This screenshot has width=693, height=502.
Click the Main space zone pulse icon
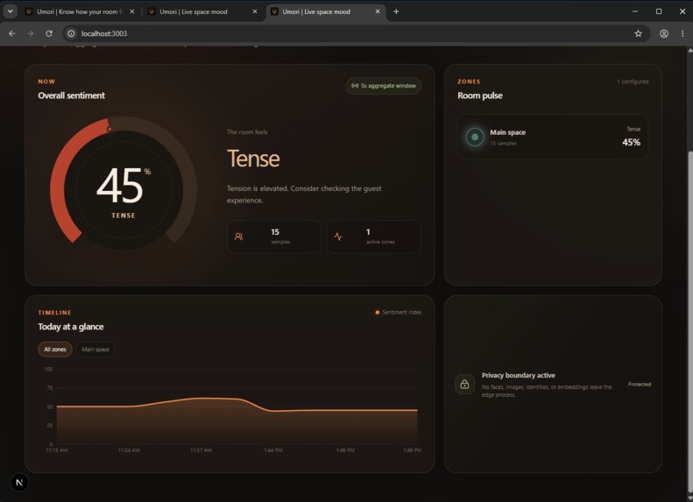(475, 137)
